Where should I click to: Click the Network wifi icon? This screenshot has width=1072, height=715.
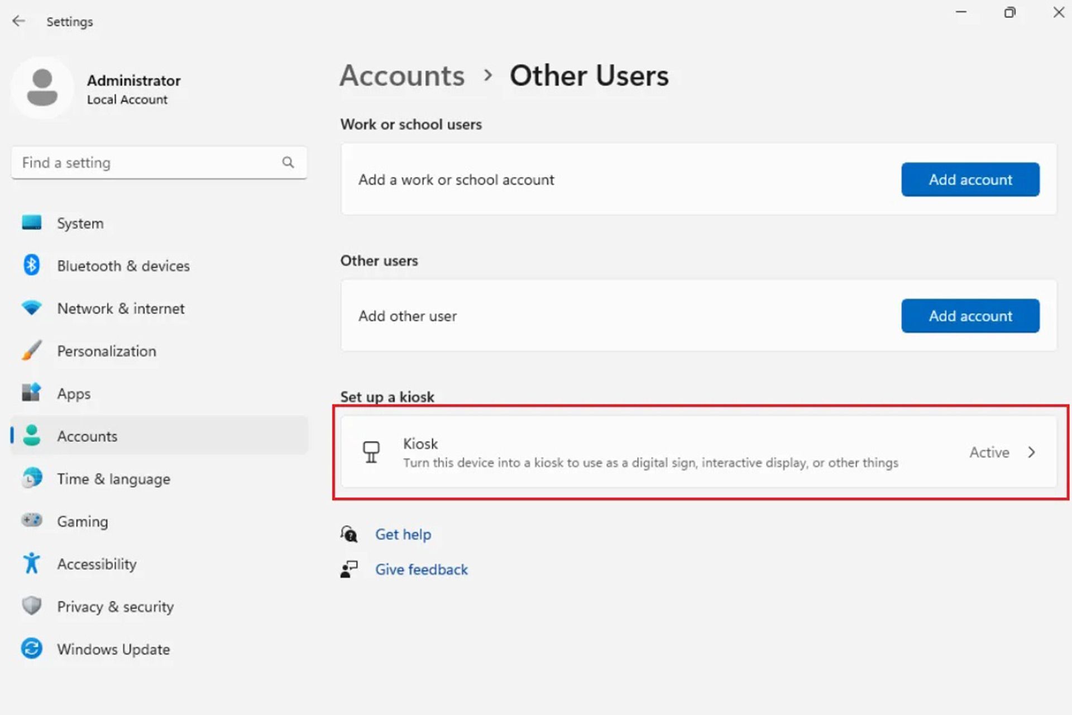click(31, 307)
